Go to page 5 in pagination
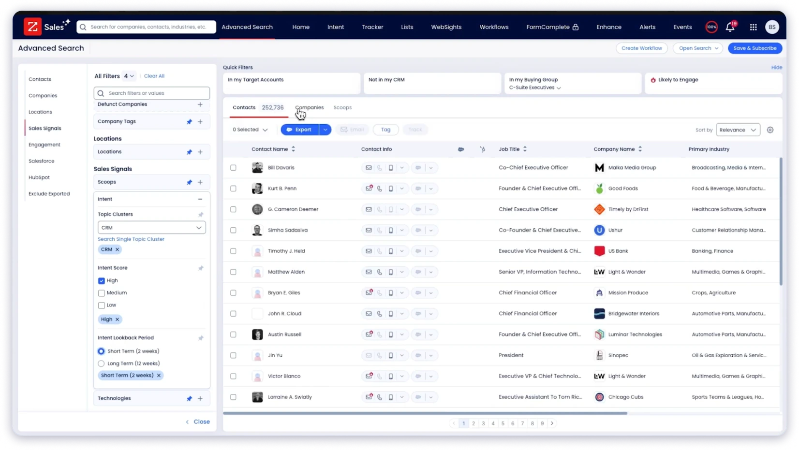799x450 pixels. point(503,423)
